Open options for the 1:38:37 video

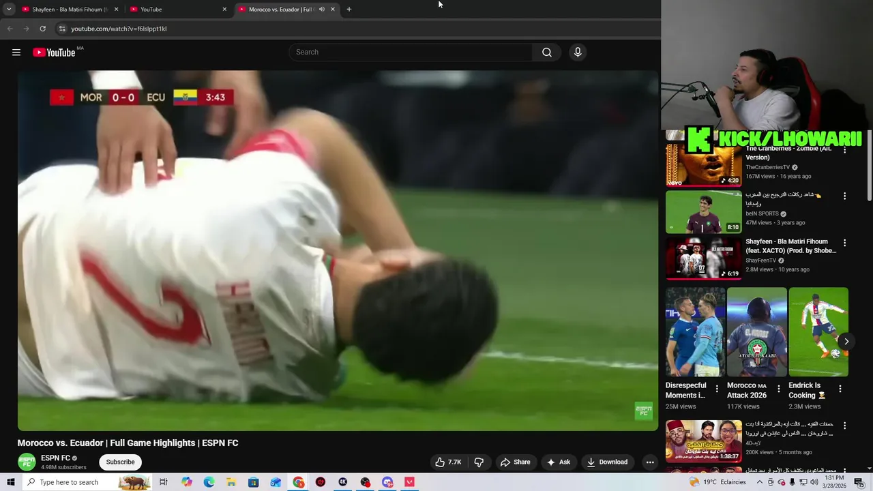[844, 426]
